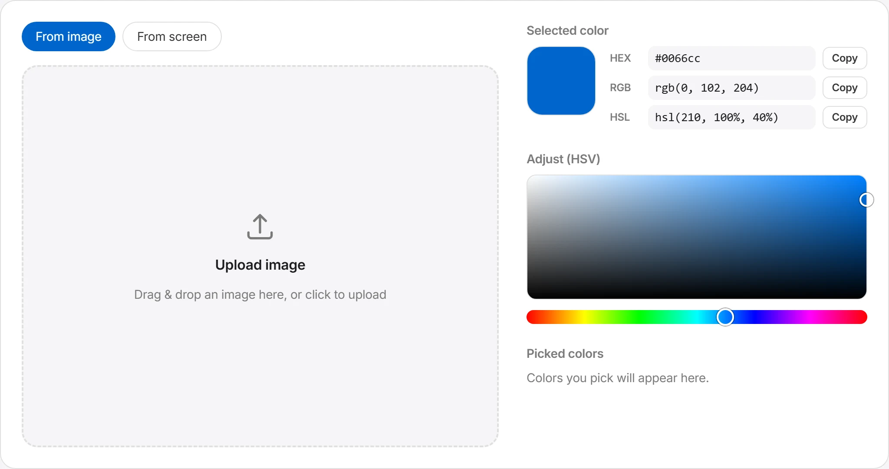
Task: Copy the HEX color value
Action: pyautogui.click(x=844, y=58)
